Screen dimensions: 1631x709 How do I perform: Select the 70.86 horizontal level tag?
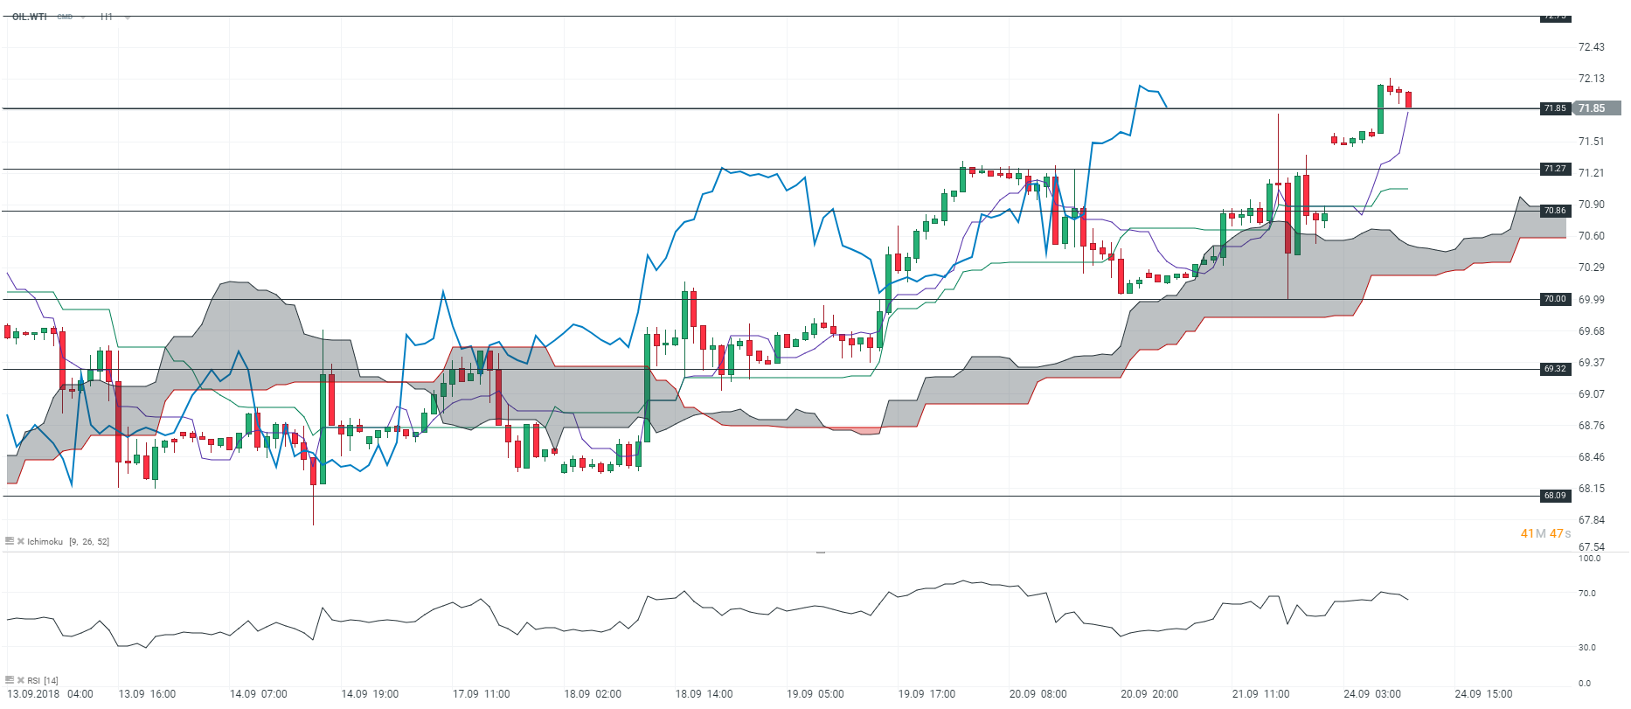[x=1555, y=211]
